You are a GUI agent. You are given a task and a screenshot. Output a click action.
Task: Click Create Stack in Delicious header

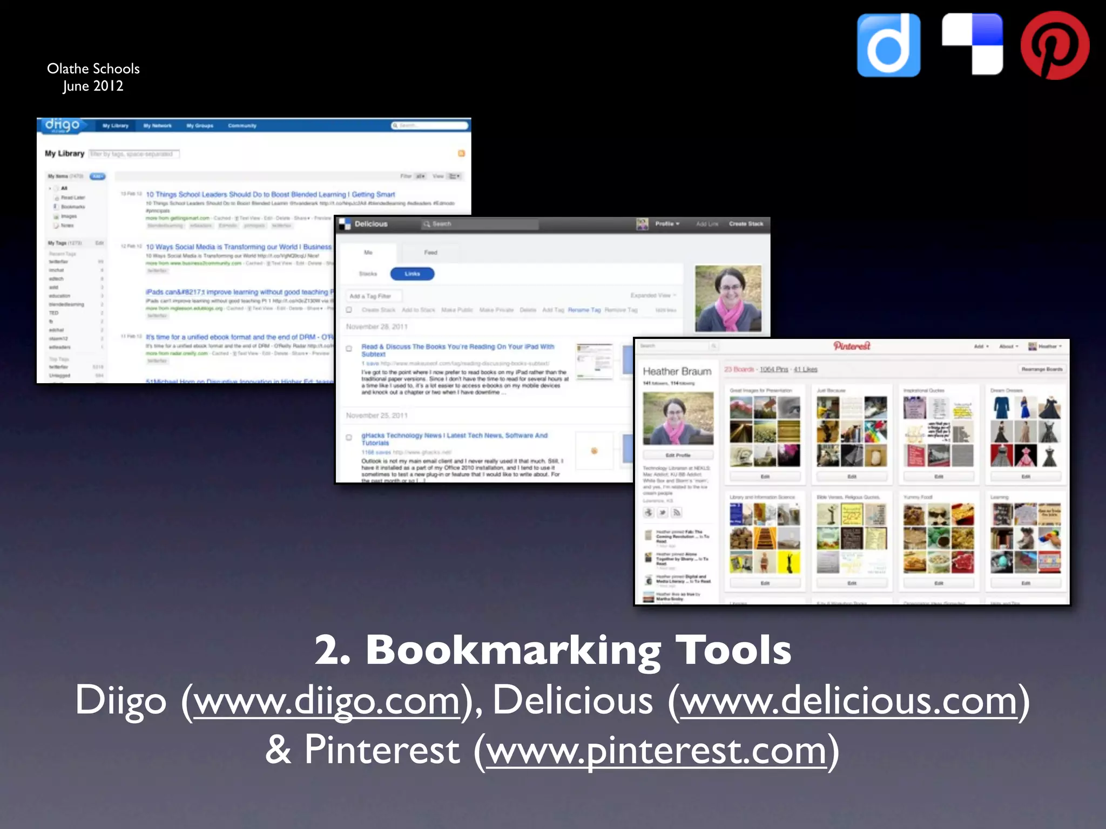(746, 223)
